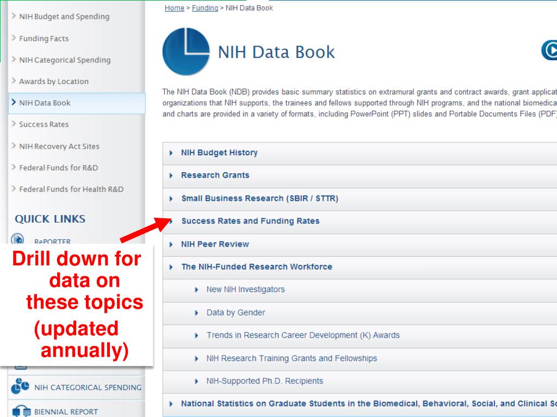Screen dimensions: 557x417
Task: Open BIENNIAL REPORT quick link
Action: (66, 412)
